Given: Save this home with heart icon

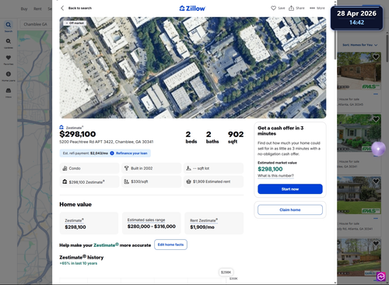Looking at the screenshot, I should [x=278, y=8].
